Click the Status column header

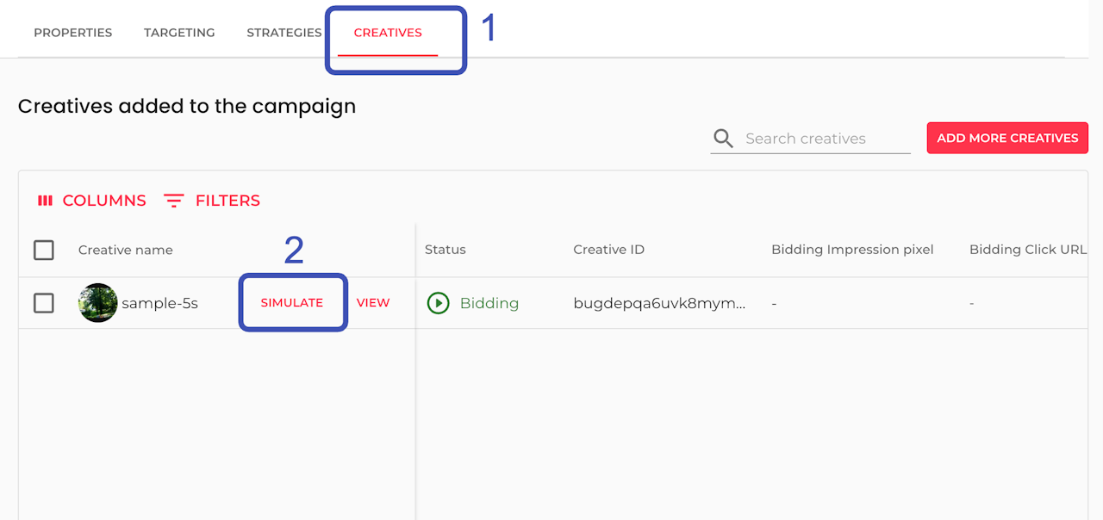point(446,250)
